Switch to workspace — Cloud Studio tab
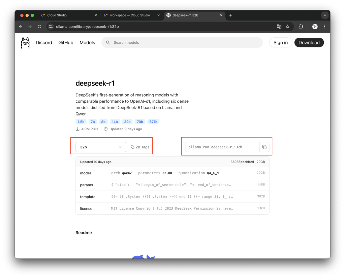 point(132,15)
